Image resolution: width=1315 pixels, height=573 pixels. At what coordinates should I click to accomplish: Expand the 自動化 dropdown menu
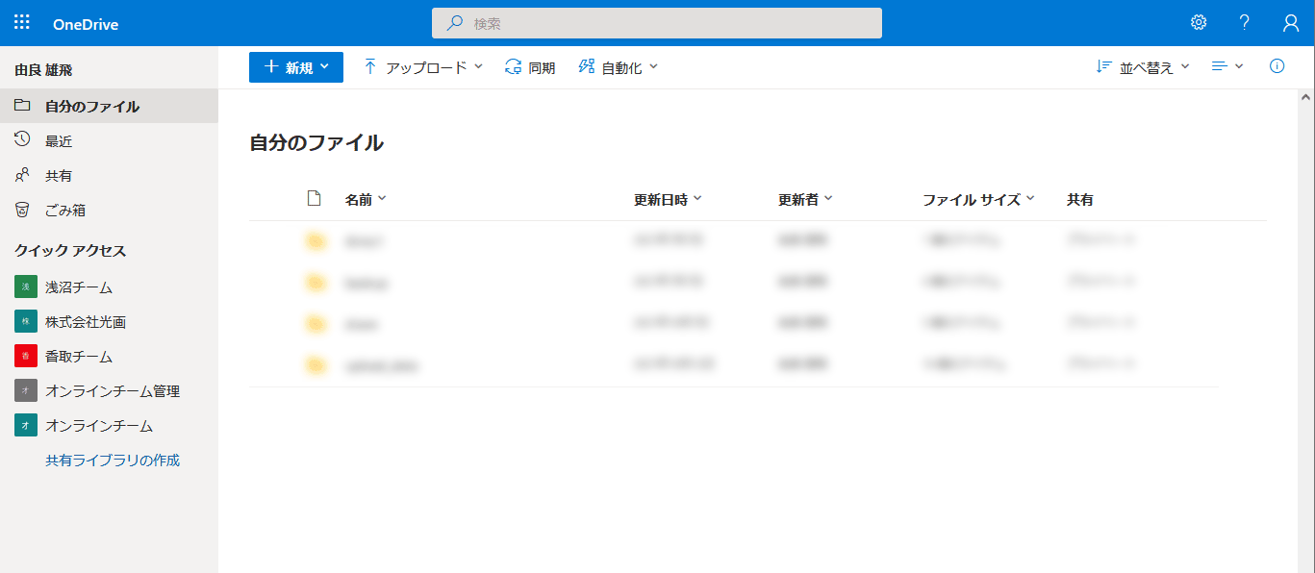(x=619, y=67)
